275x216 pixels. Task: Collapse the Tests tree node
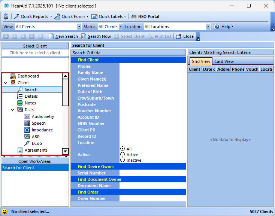[x=13, y=110]
